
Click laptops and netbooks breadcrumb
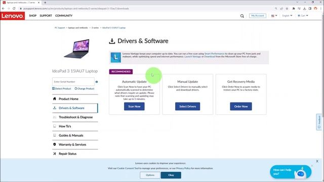pyautogui.click(x=78, y=28)
